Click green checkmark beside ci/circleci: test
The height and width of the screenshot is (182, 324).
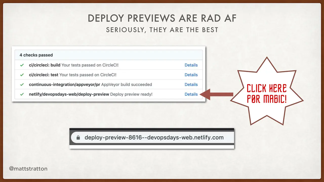coord(22,75)
